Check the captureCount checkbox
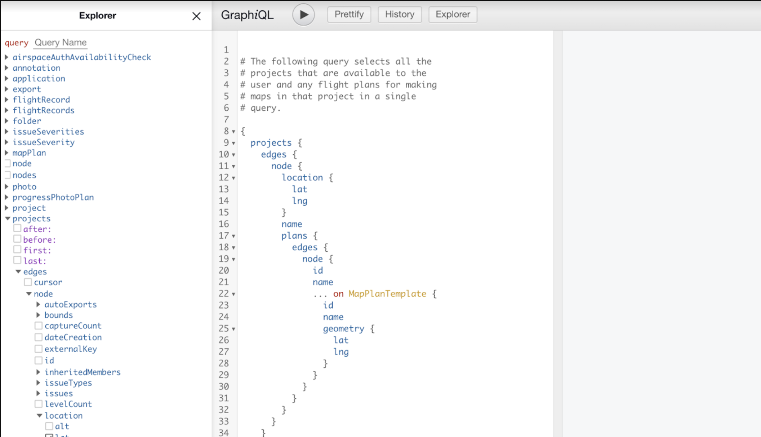The image size is (761, 437). [x=39, y=326]
